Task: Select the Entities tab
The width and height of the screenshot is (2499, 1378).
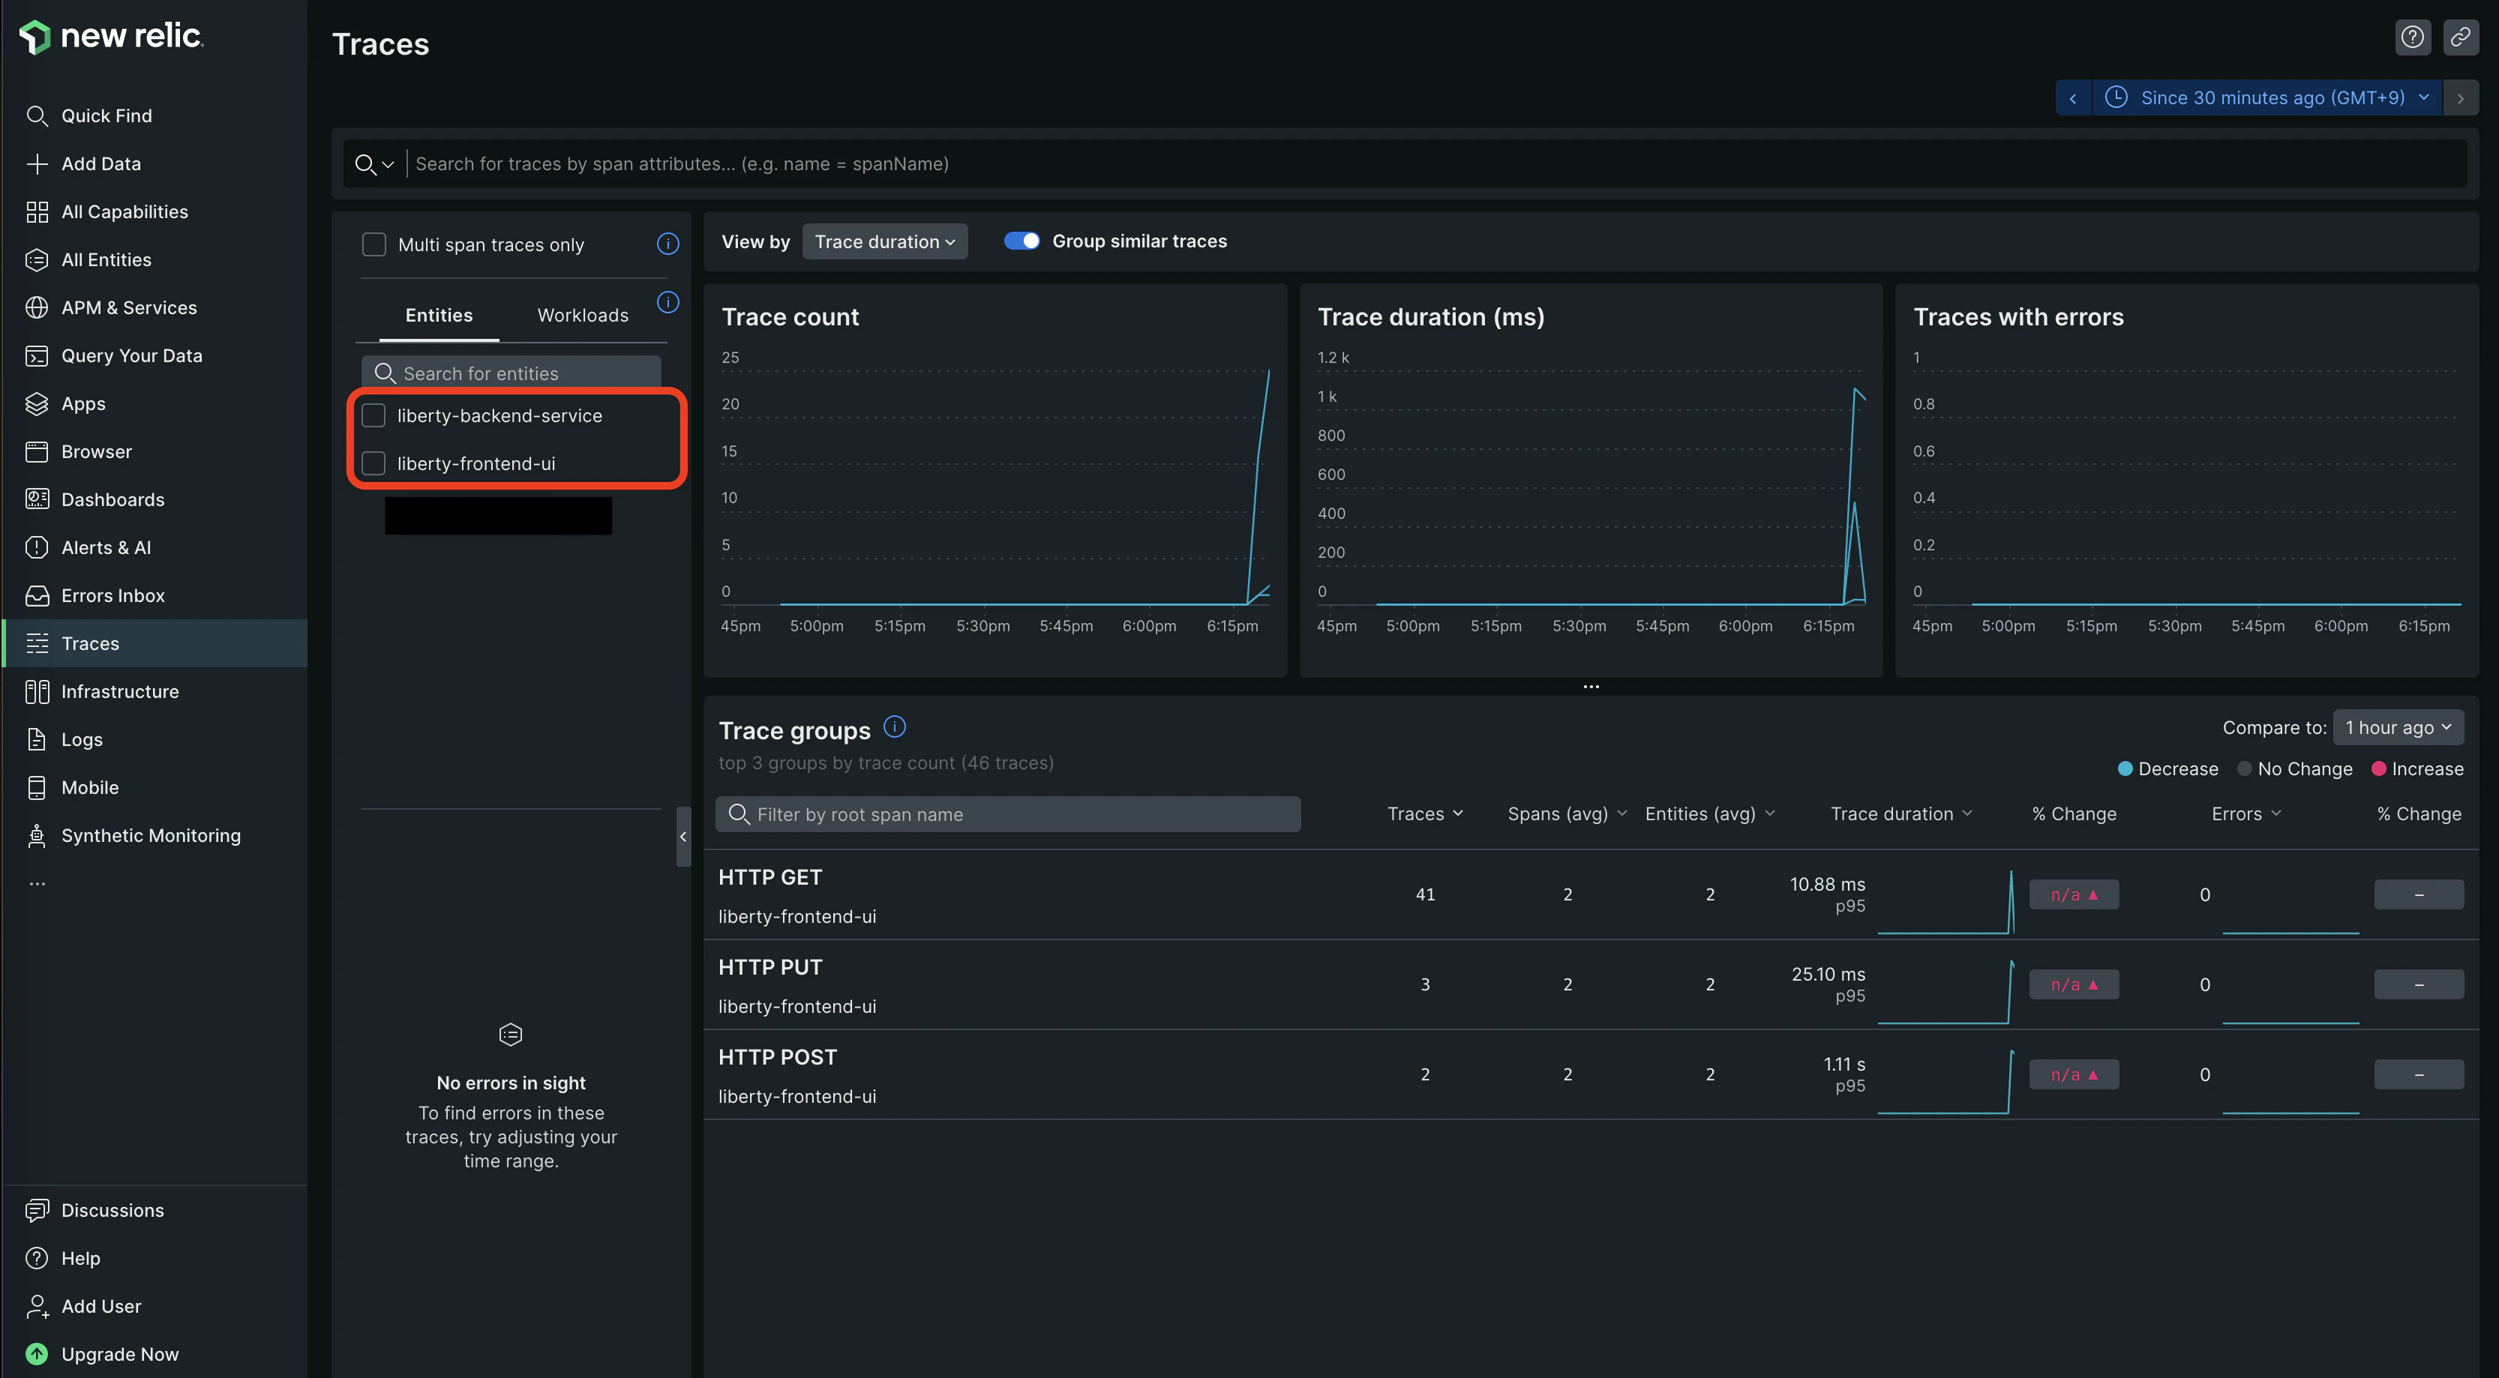Action: coord(439,315)
